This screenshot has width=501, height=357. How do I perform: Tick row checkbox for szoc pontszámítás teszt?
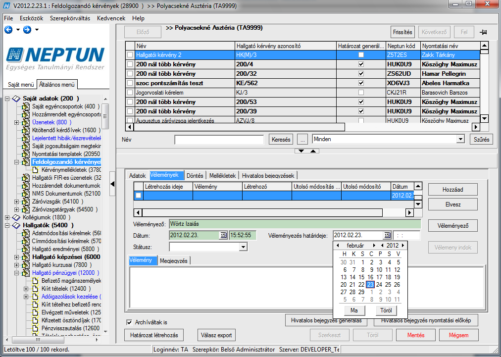(x=130, y=83)
